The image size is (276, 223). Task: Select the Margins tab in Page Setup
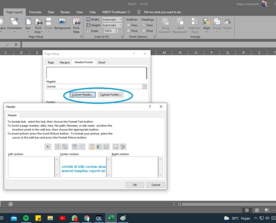(x=65, y=62)
